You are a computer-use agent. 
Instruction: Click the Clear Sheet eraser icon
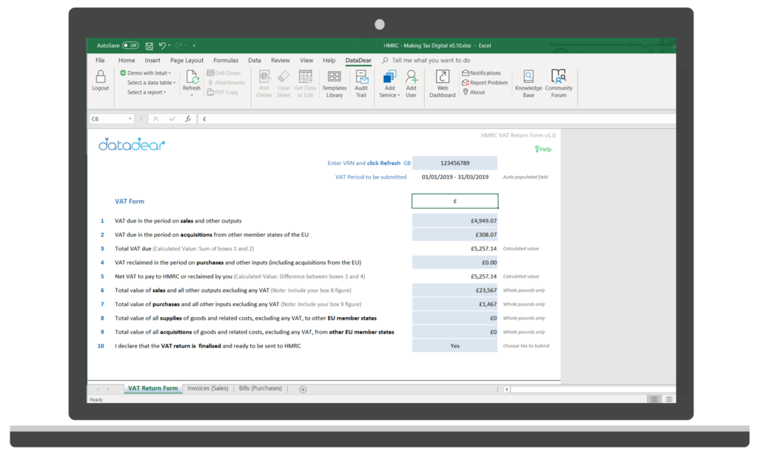pyautogui.click(x=284, y=77)
